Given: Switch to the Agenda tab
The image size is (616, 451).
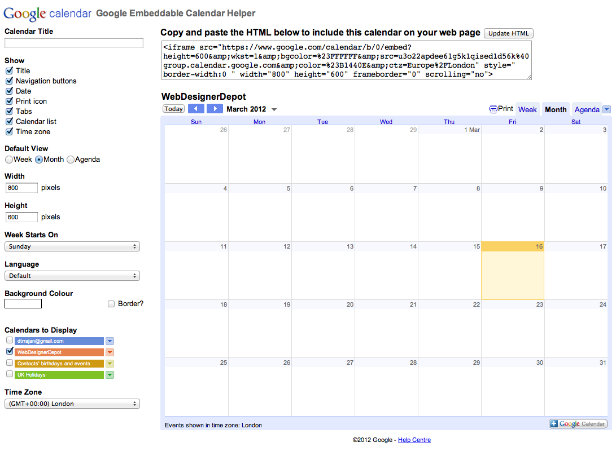Looking at the screenshot, I should pos(587,109).
